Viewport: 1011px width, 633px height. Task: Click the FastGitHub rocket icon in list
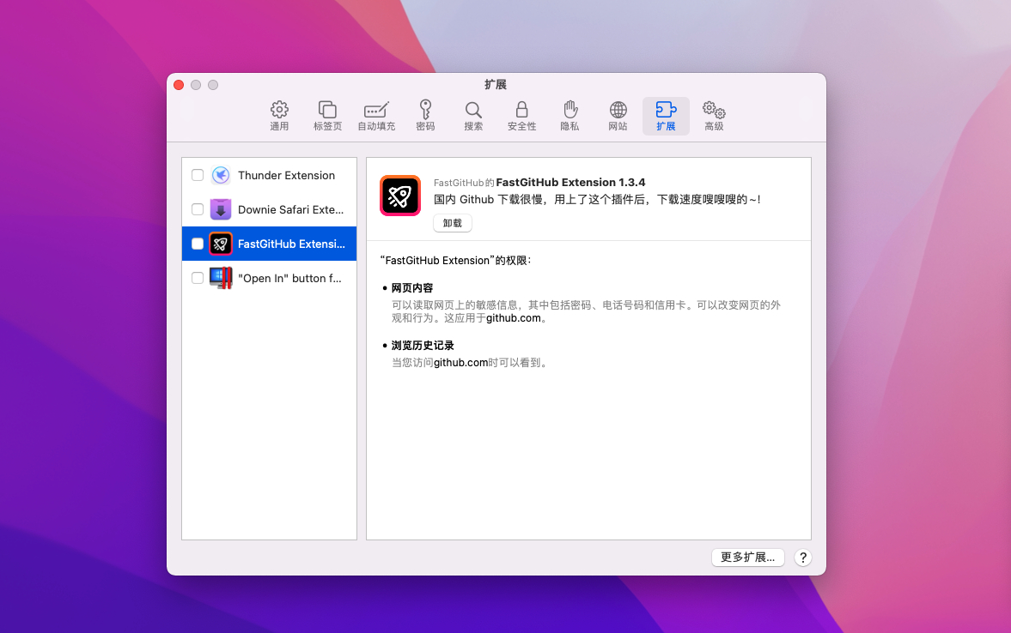tap(221, 244)
